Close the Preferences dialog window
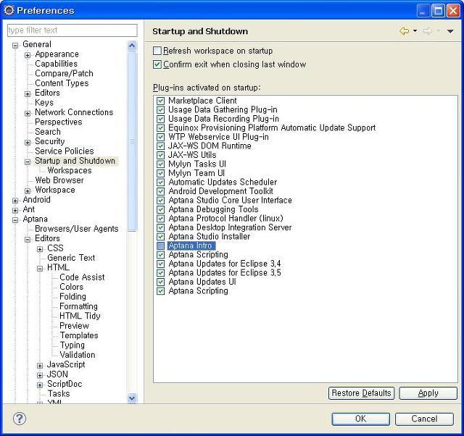The height and width of the screenshot is (436, 464). tap(453, 11)
